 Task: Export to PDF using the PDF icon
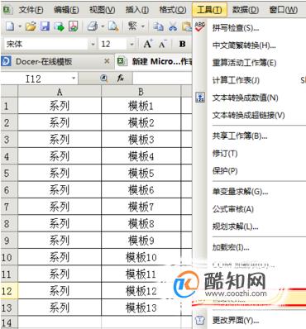click(73, 26)
